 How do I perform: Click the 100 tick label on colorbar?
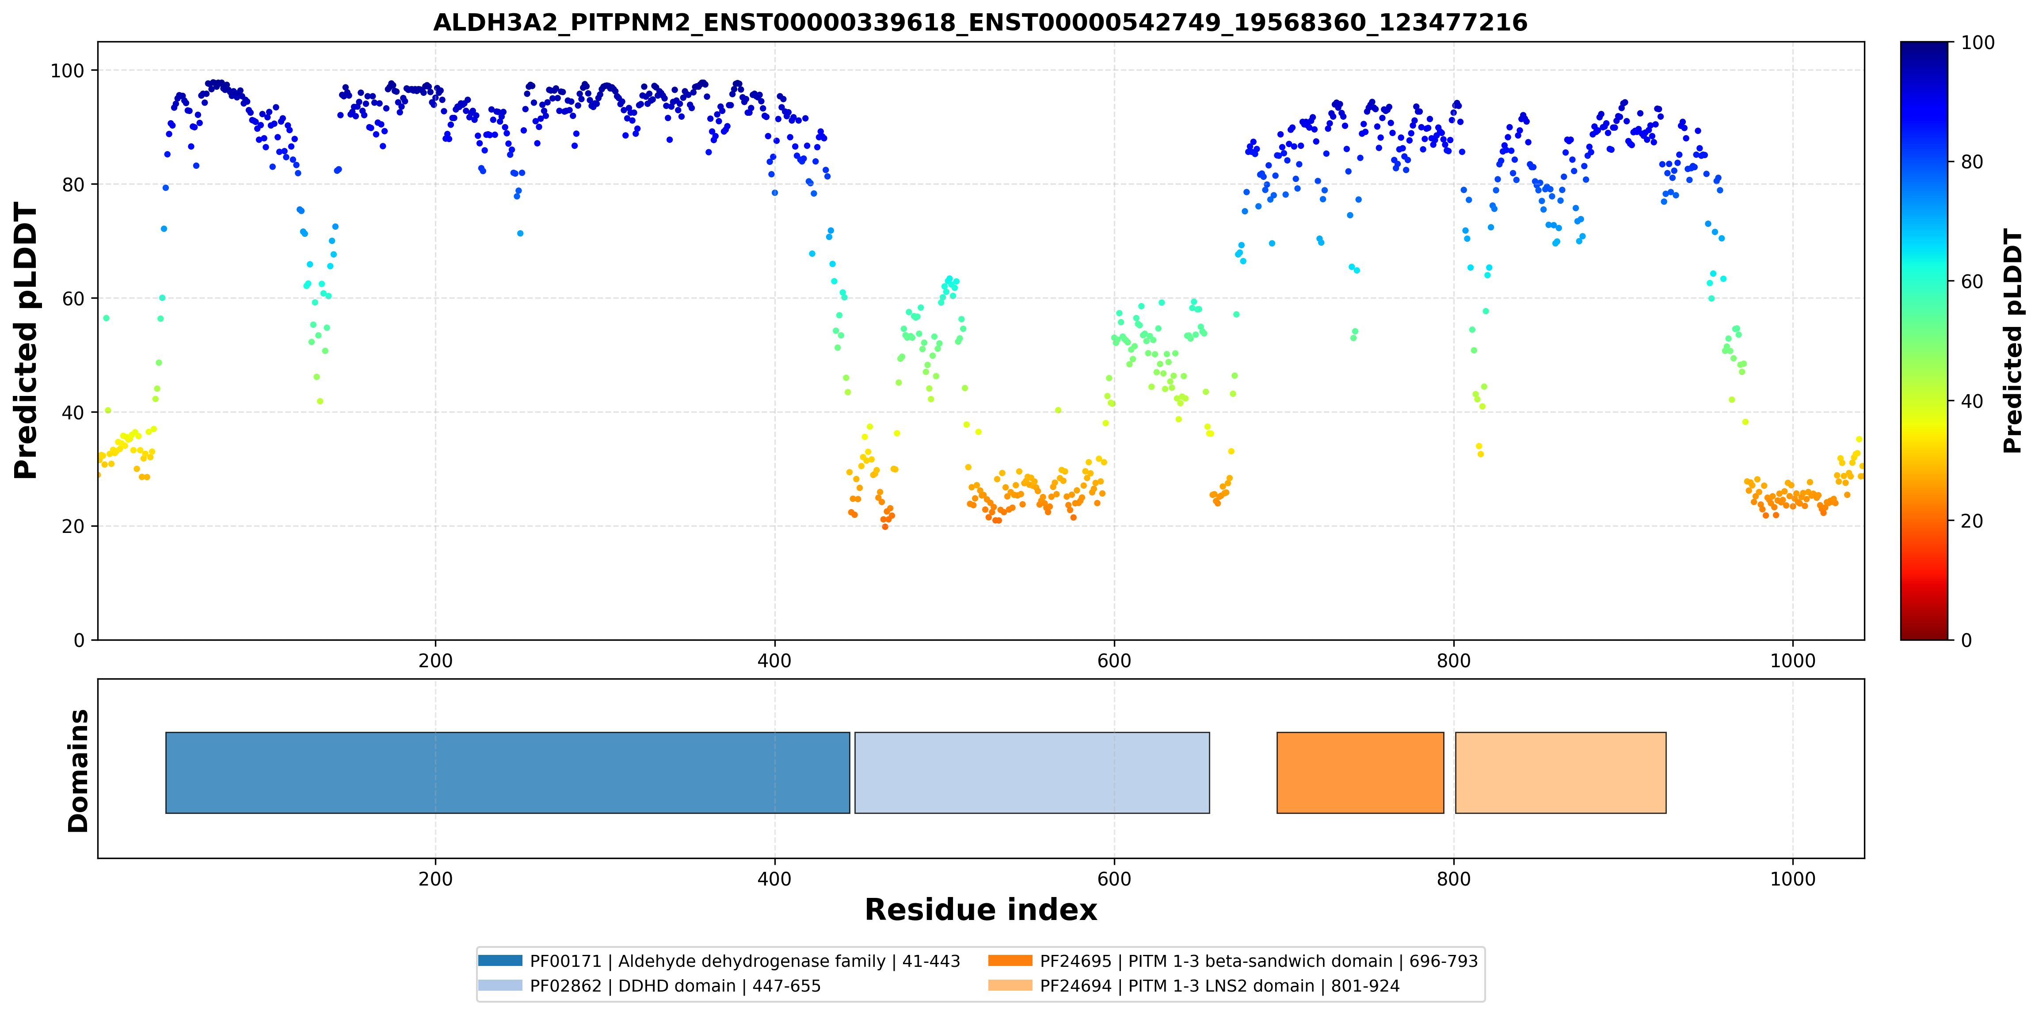coord(1977,43)
